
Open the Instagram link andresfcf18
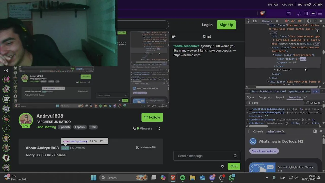pos(146,147)
